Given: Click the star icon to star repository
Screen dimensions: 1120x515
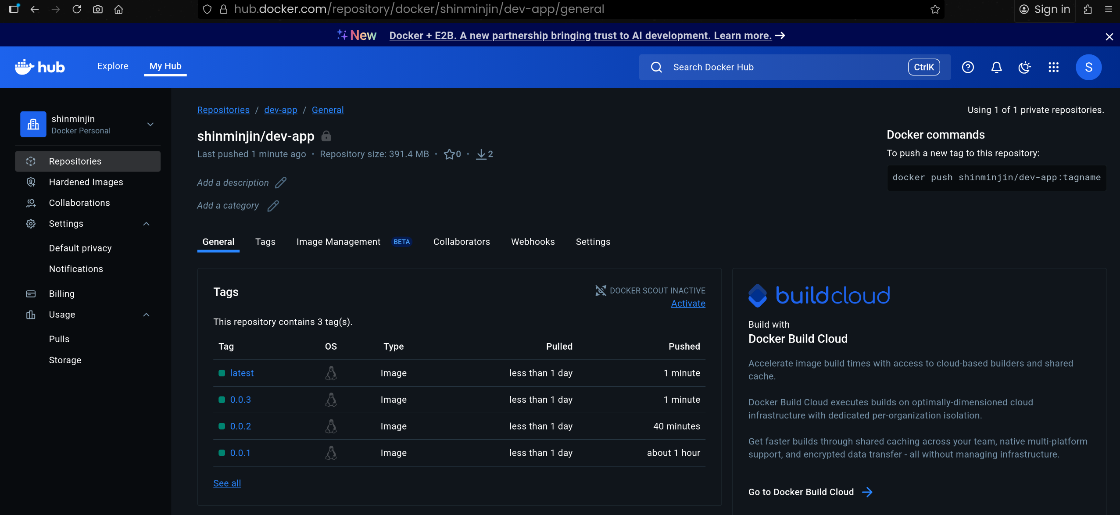Looking at the screenshot, I should click(x=449, y=154).
